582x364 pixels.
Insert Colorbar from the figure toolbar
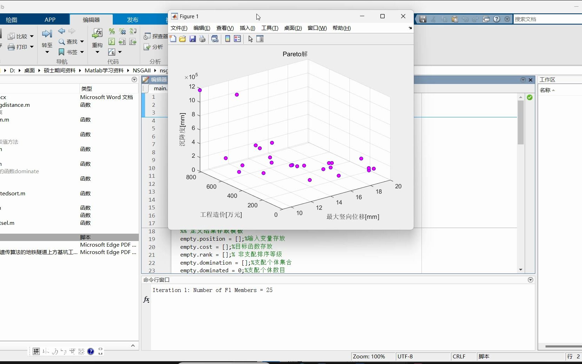pyautogui.click(x=228, y=39)
